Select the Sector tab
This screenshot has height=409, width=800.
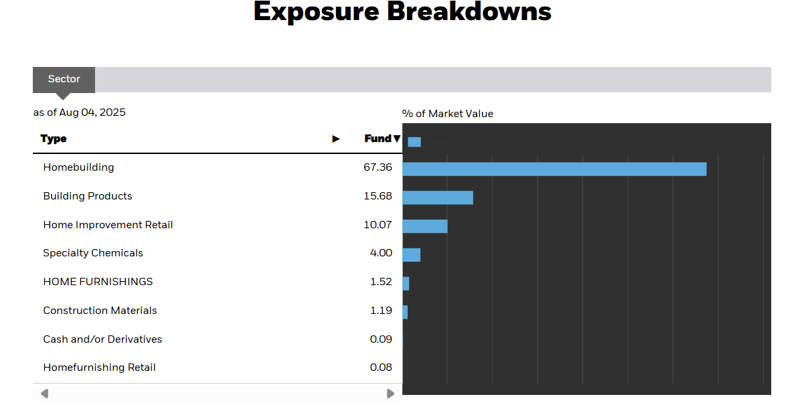click(64, 79)
